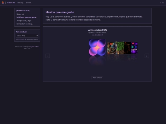Select the green leaves album cover

point(121,48)
